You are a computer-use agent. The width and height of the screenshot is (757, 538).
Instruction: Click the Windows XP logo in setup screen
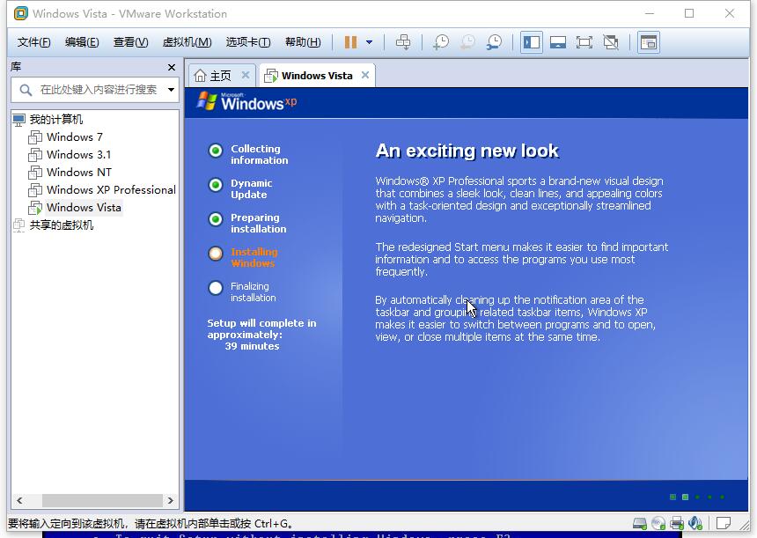pos(246,101)
